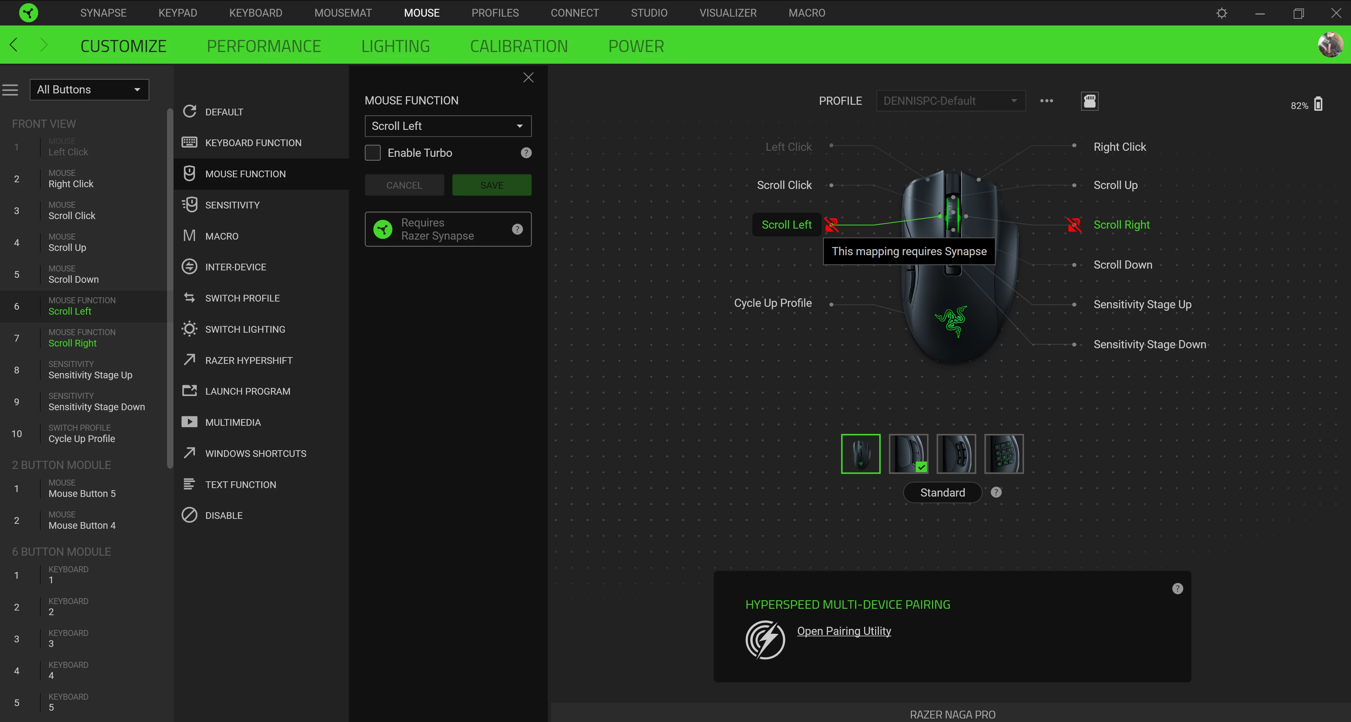Image resolution: width=1351 pixels, height=722 pixels.
Task: Save the mouse function assignment
Action: [x=491, y=185]
